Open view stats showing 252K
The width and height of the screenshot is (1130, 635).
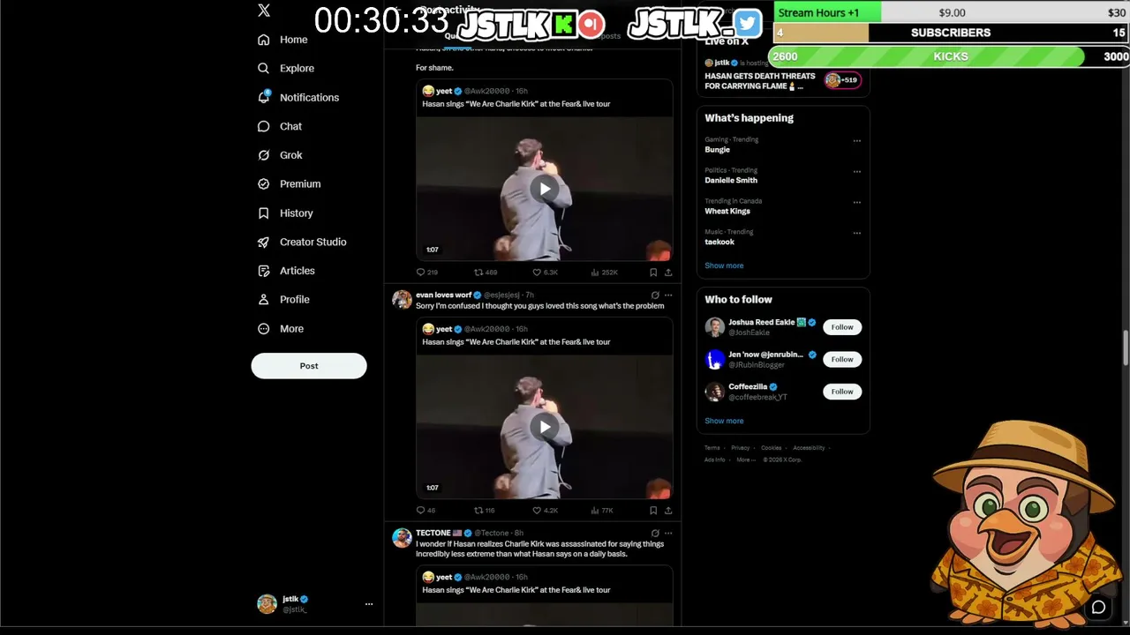pos(604,273)
